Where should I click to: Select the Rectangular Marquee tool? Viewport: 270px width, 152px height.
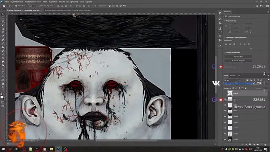pos(3,18)
